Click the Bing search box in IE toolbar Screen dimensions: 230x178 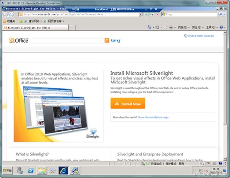189,14
